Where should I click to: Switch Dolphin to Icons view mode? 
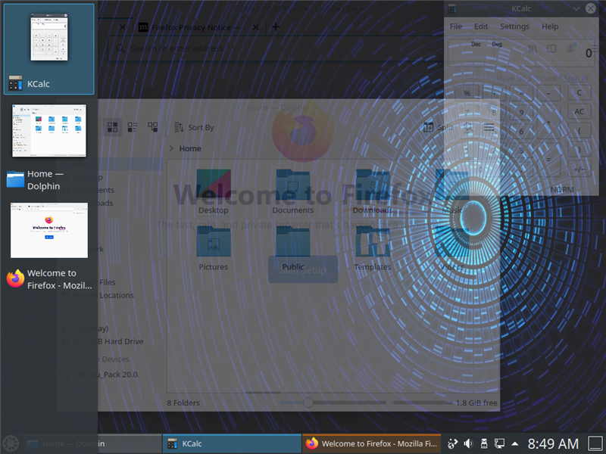point(112,127)
